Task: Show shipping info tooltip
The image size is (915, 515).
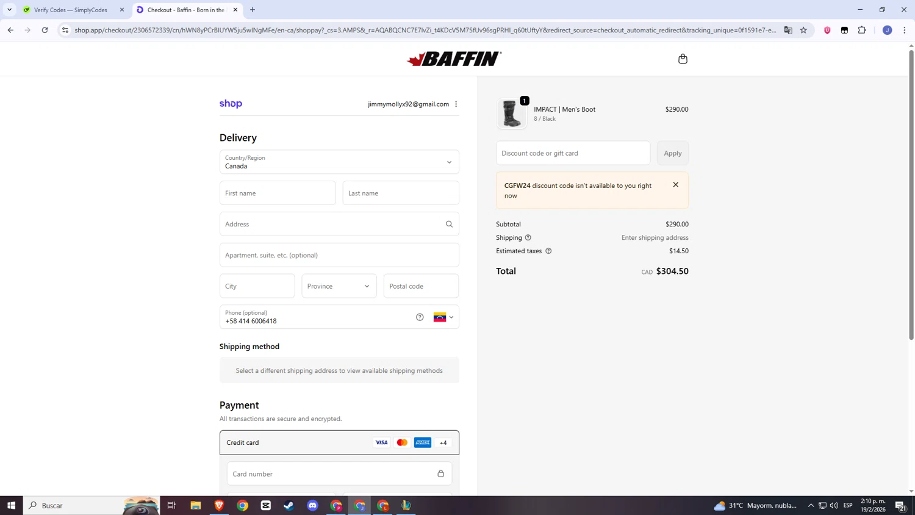Action: [x=528, y=237]
